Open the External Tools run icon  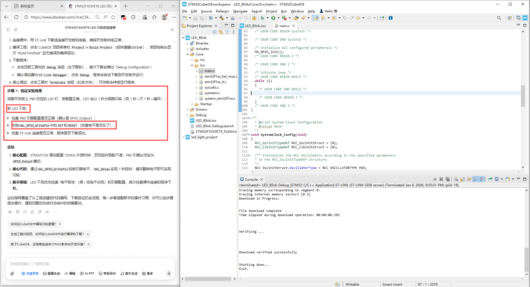pos(284,18)
